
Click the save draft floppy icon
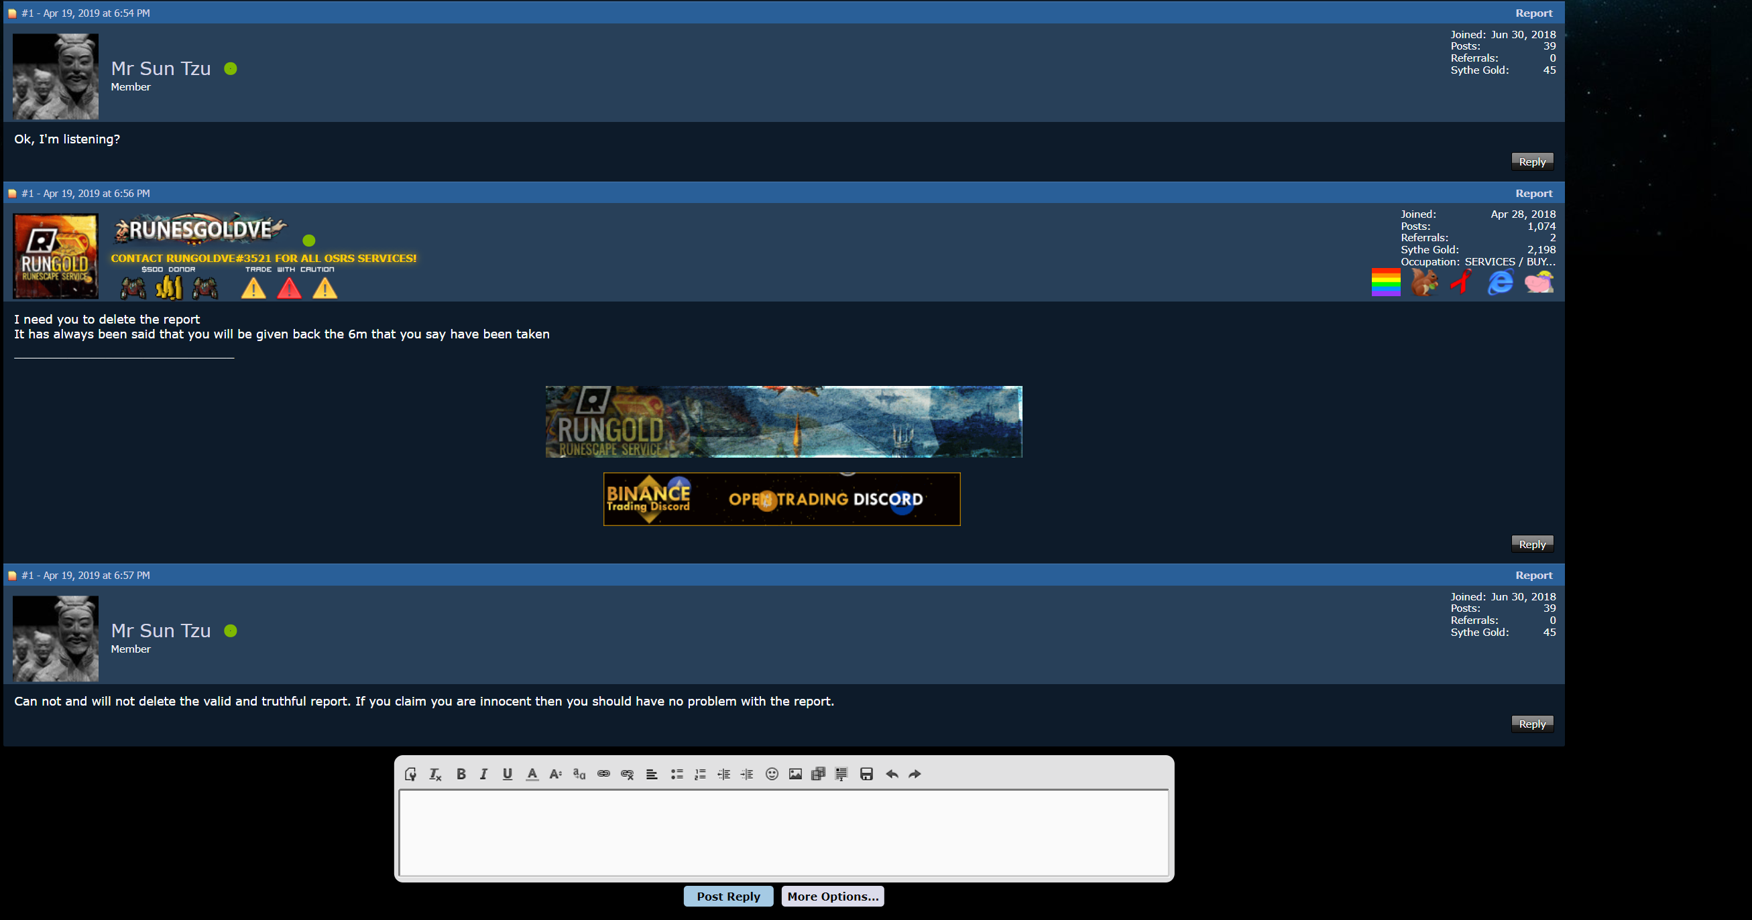[x=866, y=774]
